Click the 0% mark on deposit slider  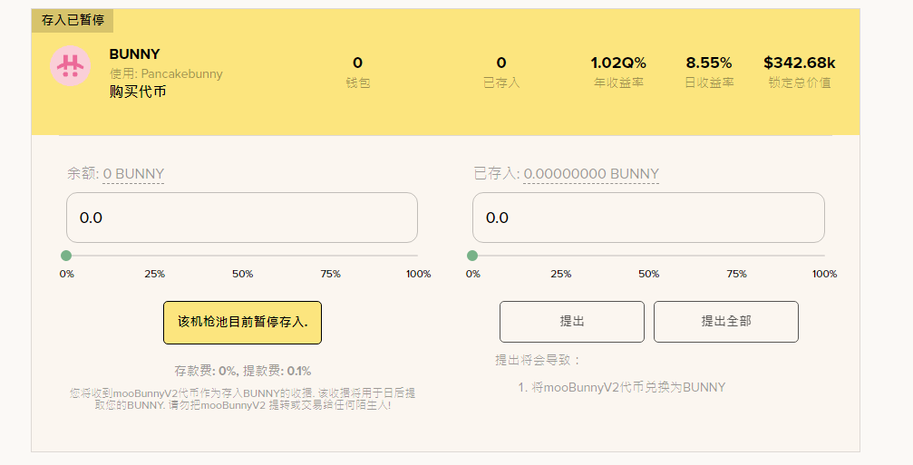click(66, 274)
